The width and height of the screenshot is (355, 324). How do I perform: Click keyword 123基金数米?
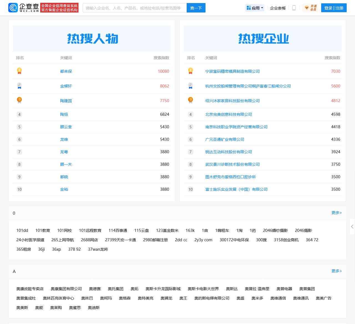(x=167, y=230)
